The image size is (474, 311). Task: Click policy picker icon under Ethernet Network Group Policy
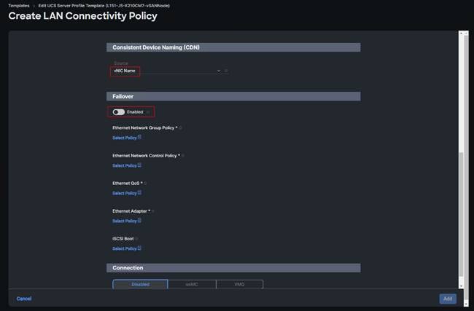pyautogui.click(x=139, y=138)
